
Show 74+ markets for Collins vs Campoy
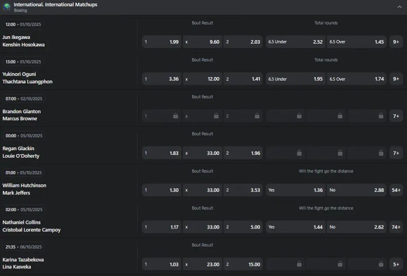click(x=396, y=227)
